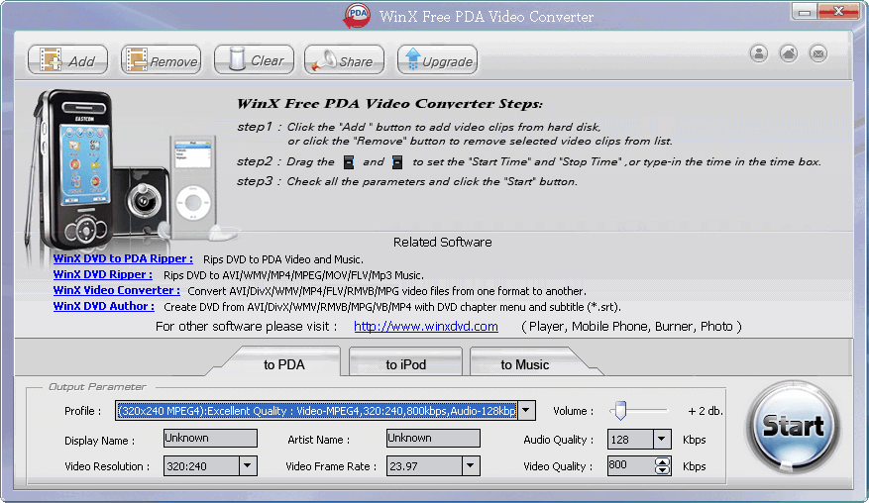Visit http://www.winxdvd.com link

click(426, 327)
